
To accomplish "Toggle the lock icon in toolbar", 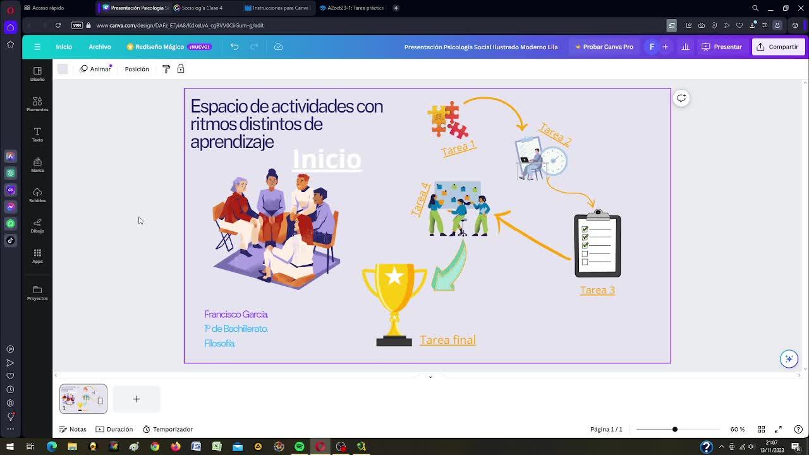I will (181, 69).
